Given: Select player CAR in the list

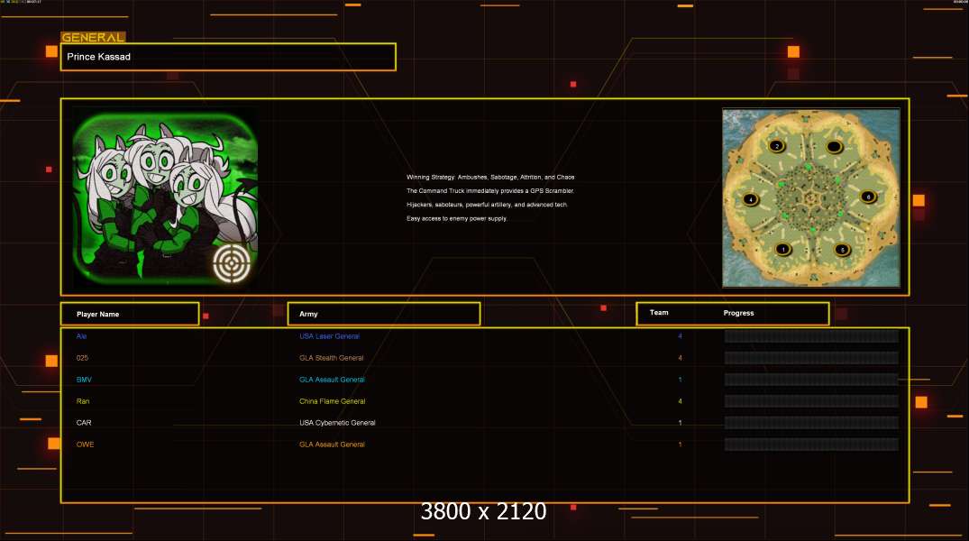Looking at the screenshot, I should (x=84, y=423).
